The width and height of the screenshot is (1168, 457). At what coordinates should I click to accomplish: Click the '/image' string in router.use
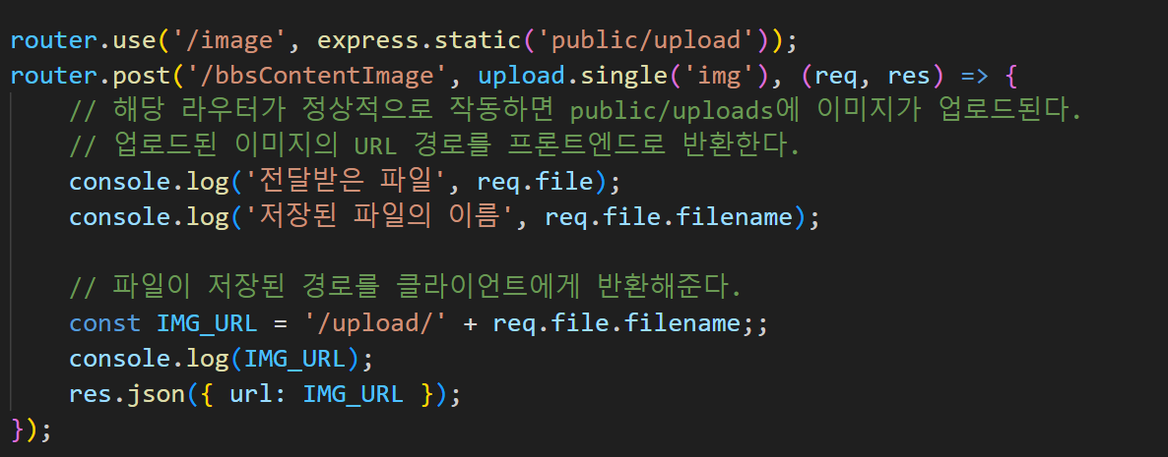click(227, 40)
